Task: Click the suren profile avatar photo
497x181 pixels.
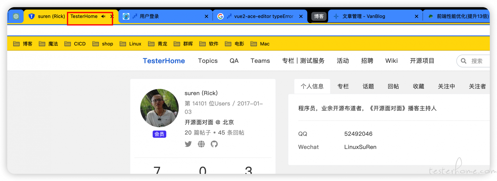Action: point(159,108)
